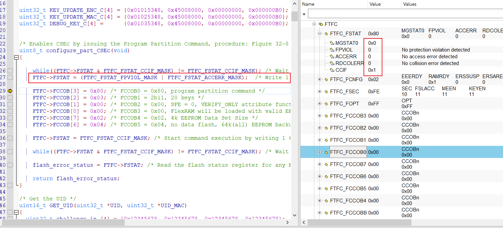Expand the FTFC_FCCOB0 register node
This screenshot has width=503, height=228.
320,152
